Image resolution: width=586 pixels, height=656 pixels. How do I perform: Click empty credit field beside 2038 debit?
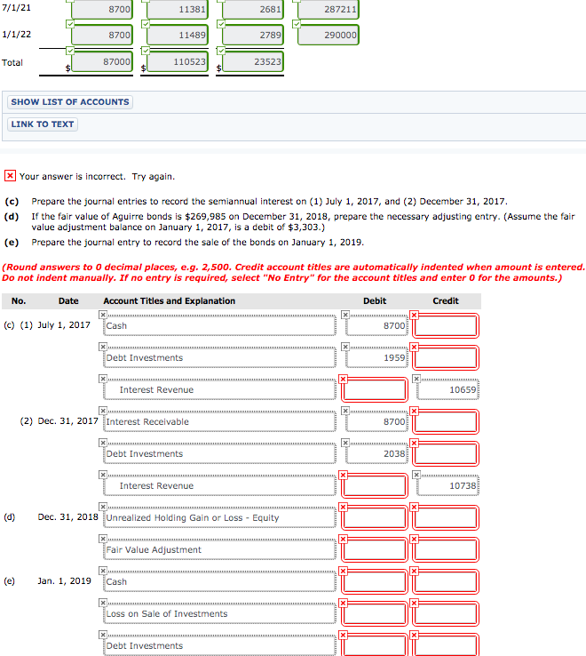click(446, 453)
